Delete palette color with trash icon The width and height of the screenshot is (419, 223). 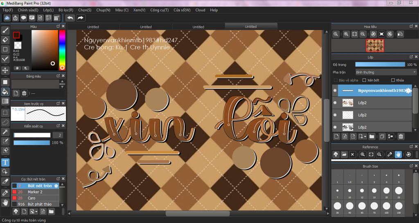point(24,93)
